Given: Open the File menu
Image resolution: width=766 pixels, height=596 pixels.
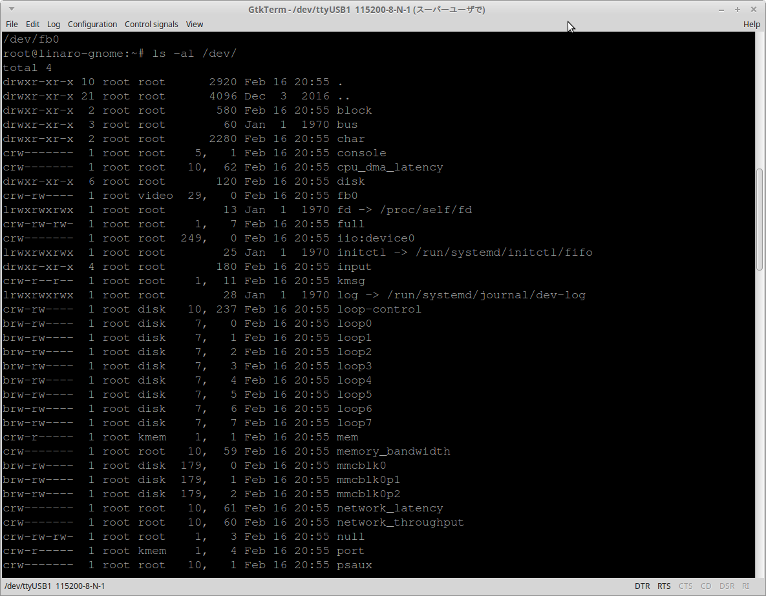Looking at the screenshot, I should [x=12, y=24].
